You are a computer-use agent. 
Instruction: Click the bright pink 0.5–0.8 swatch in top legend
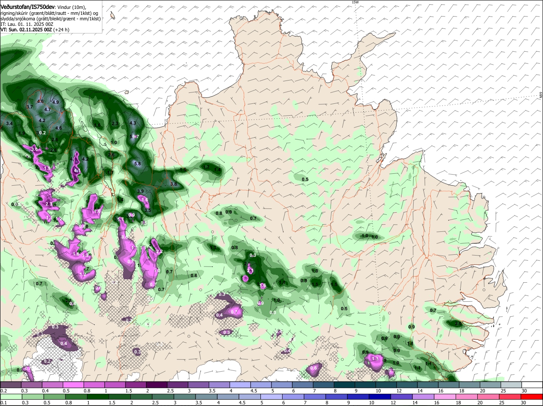coord(73,384)
